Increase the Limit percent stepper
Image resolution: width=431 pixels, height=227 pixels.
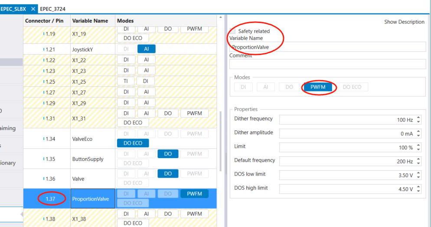tap(418, 146)
